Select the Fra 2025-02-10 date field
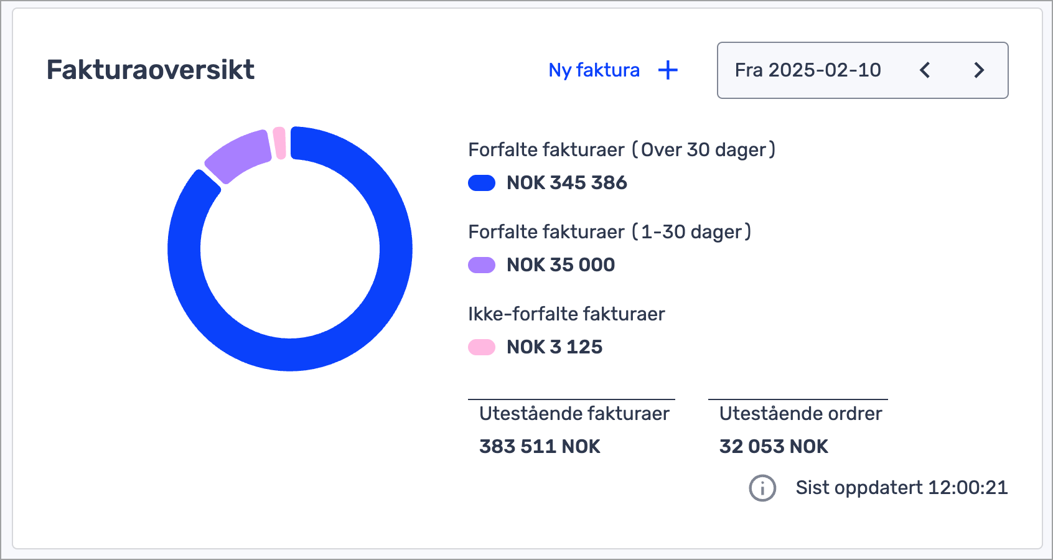The width and height of the screenshot is (1053, 560). pyautogui.click(x=808, y=70)
